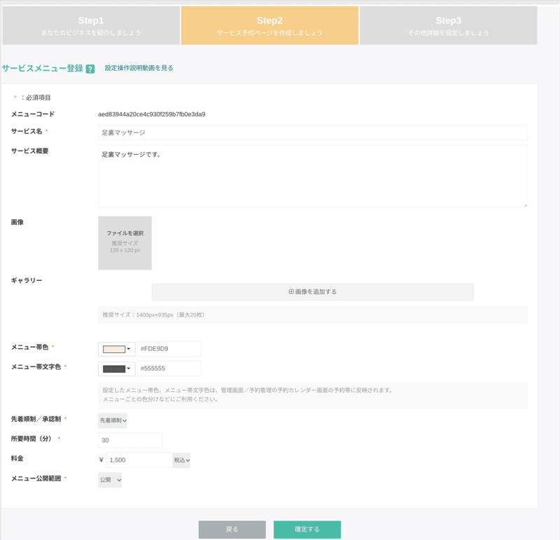Open the 先着順制 dropdown
This screenshot has height=540, width=560.
(113, 421)
